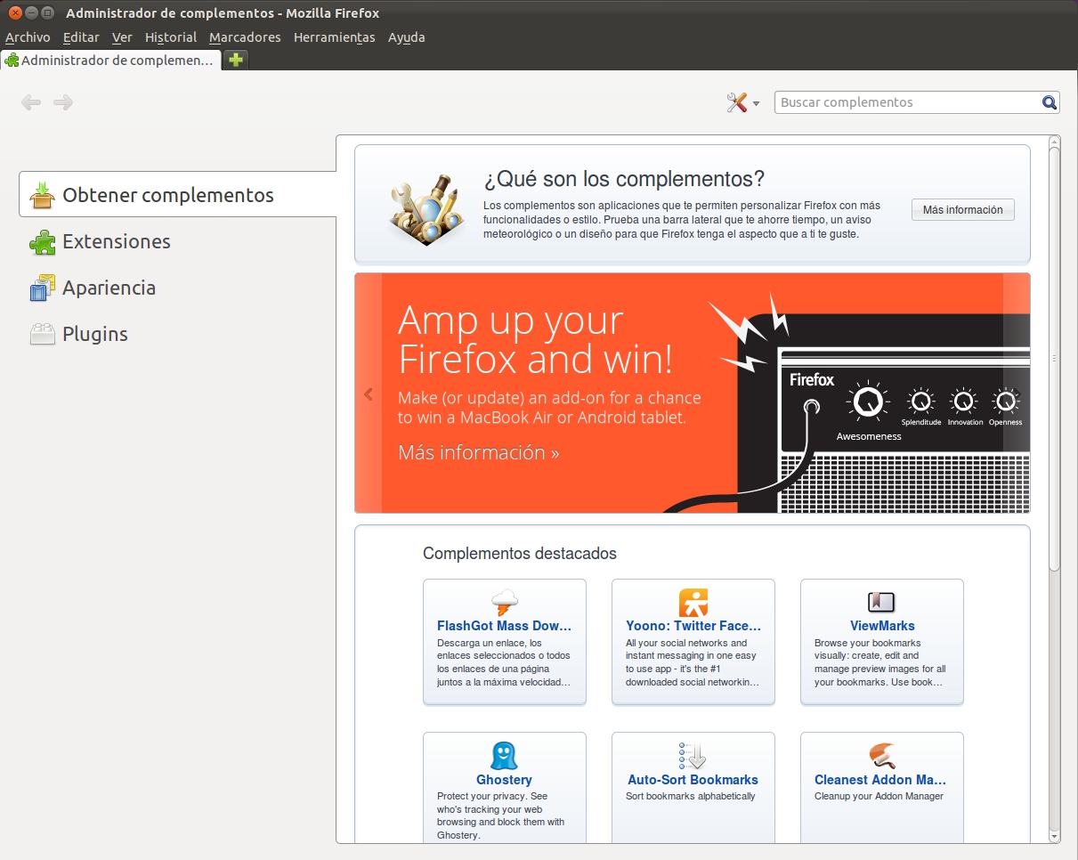Click the '¿Qué son los complementos?' heading
Image resolution: width=1078 pixels, height=860 pixels.
624,179
